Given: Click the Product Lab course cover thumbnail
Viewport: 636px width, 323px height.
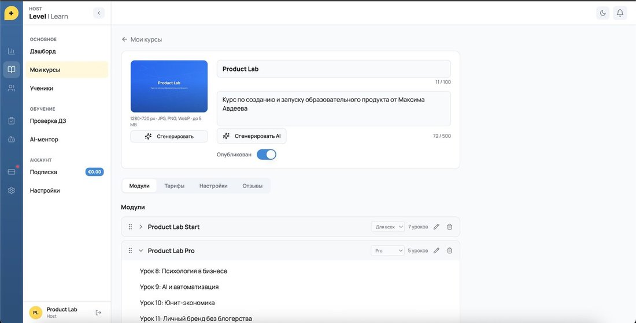Looking at the screenshot, I should [169, 86].
